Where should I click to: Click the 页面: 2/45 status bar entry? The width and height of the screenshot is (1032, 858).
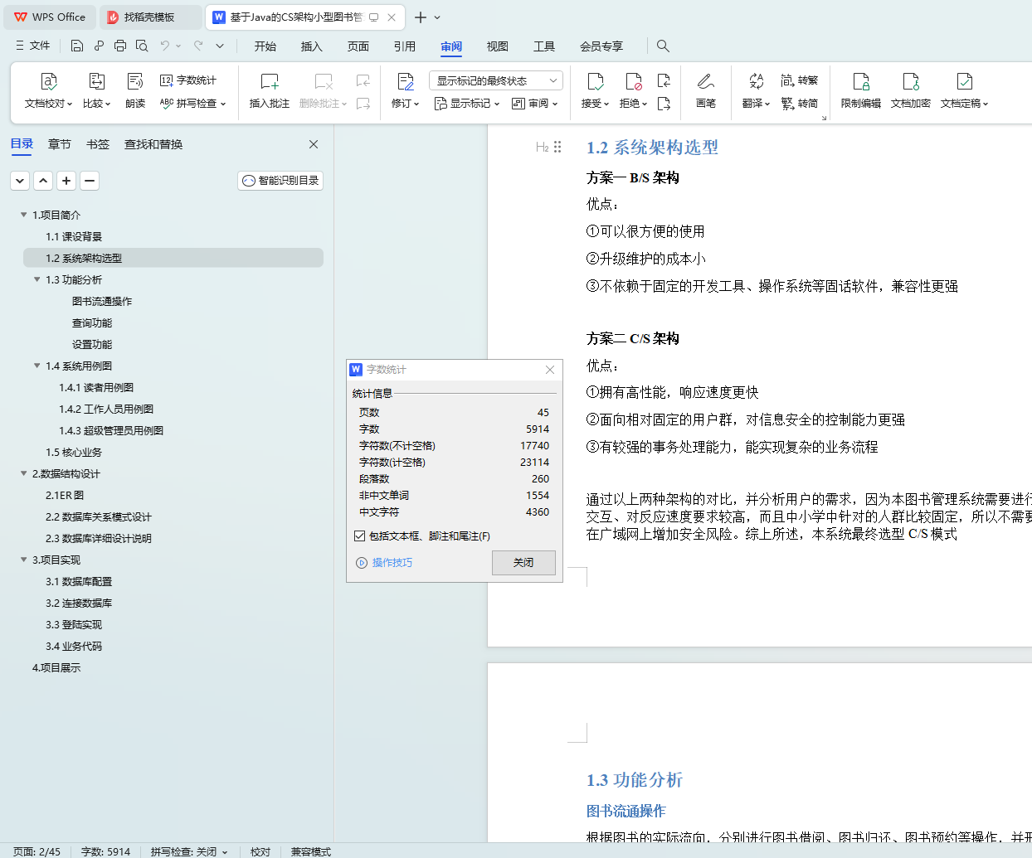[37, 851]
